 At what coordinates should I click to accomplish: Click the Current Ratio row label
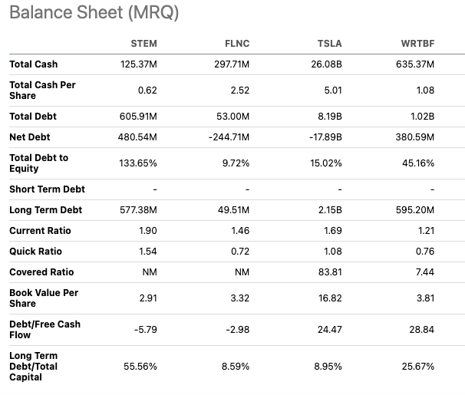point(40,231)
